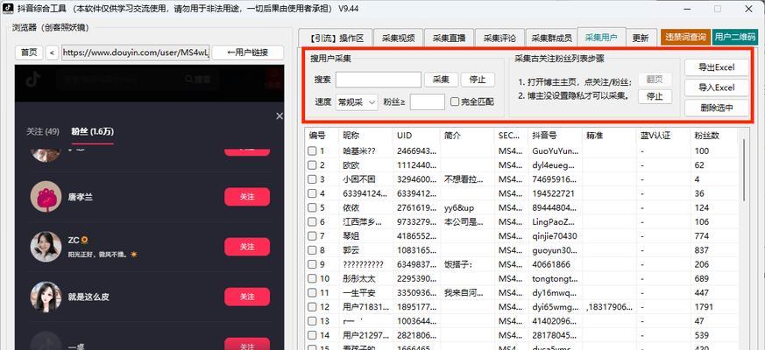Click the browser URL address field

pyautogui.click(x=136, y=52)
